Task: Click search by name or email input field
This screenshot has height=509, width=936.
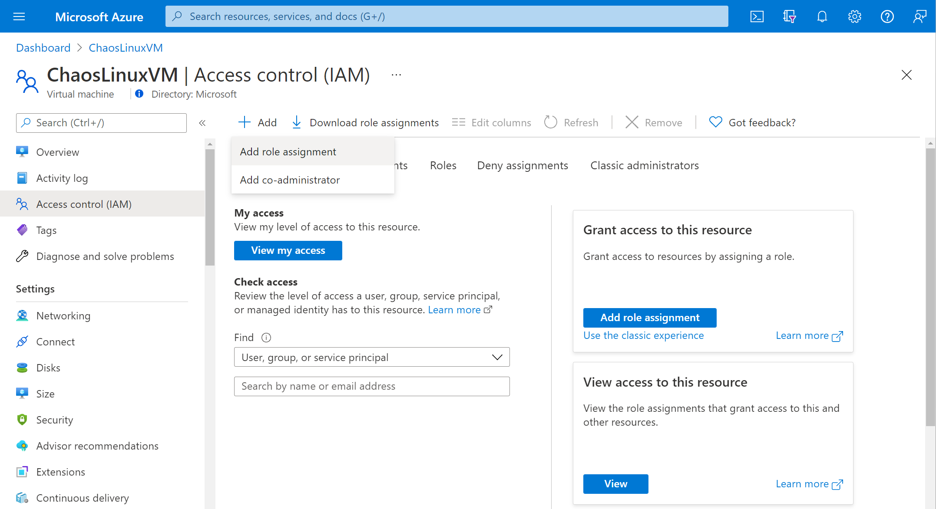Action: [x=373, y=385]
